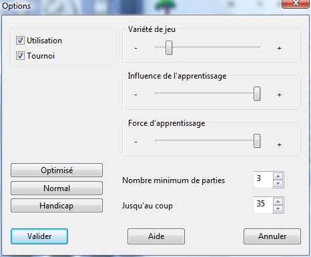Click the Influence de l'apprentissage slider handle
The image size is (311, 257).
click(x=257, y=94)
